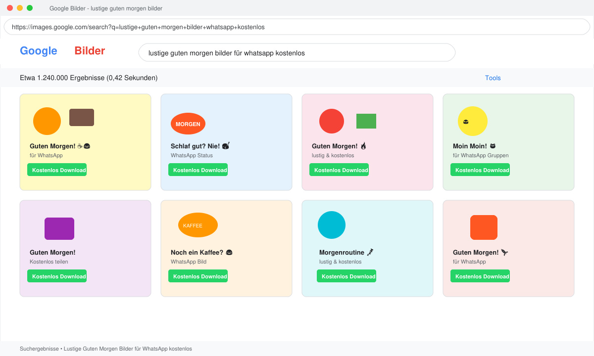Click the 'Kostenlos teilen' caption
594x356 pixels.
coord(49,262)
